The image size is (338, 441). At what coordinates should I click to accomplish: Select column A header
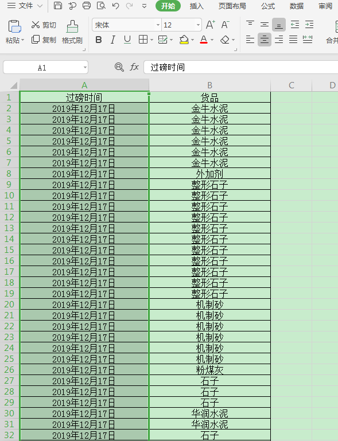coord(84,85)
